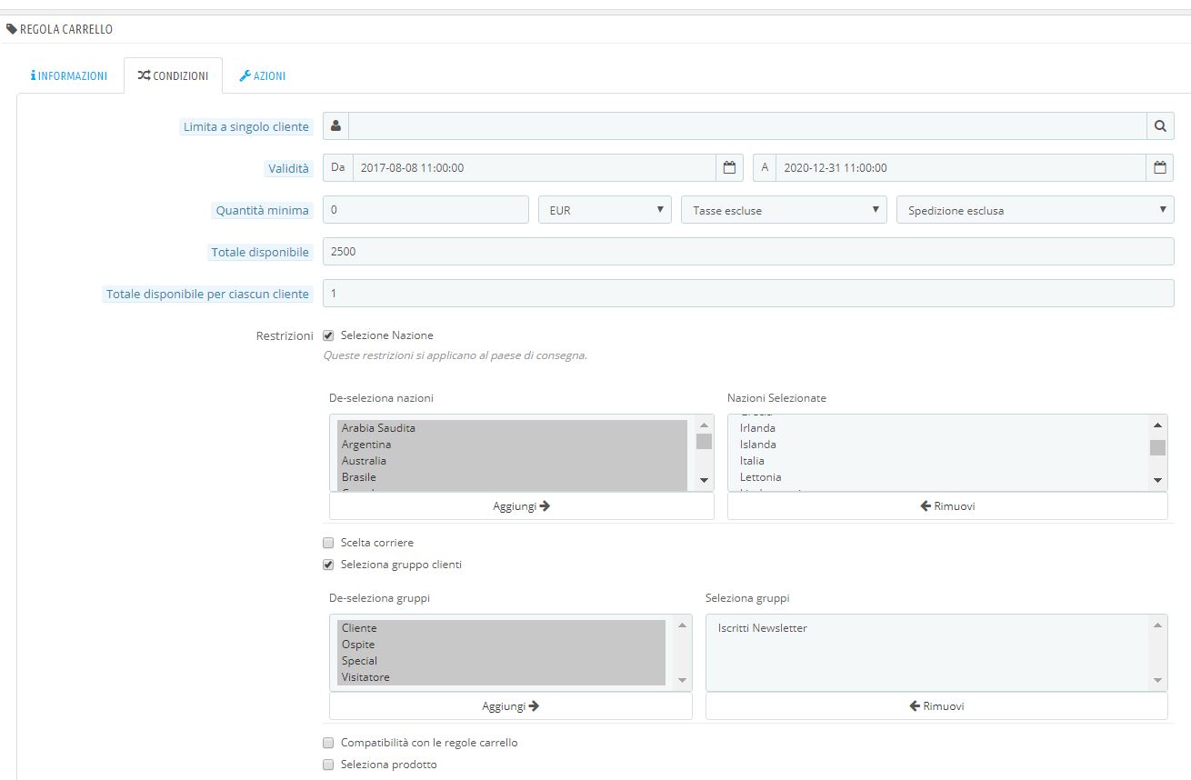Viewport: 1191px width, 780px height.
Task: Click the Quantità minima label
Action: 262,211
